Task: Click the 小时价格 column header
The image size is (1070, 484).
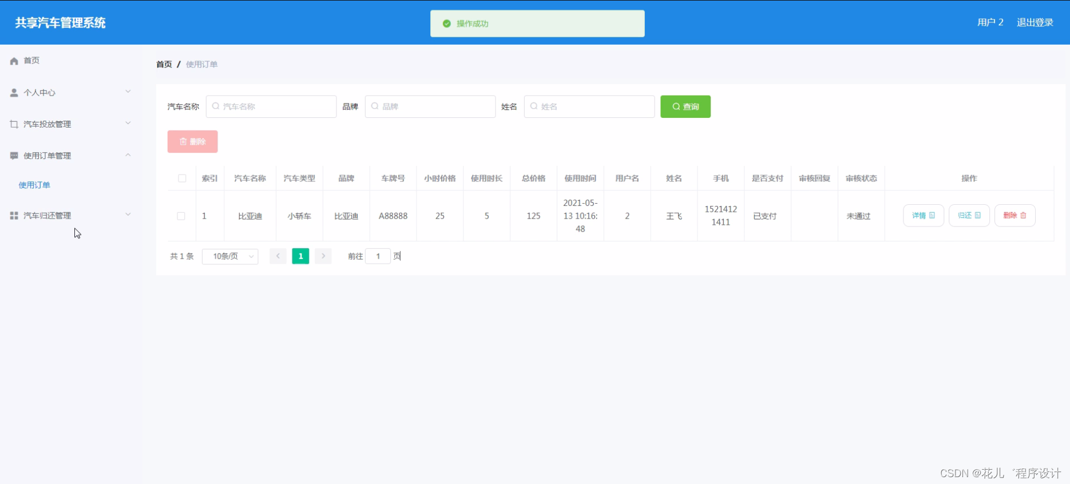Action: 440,178
